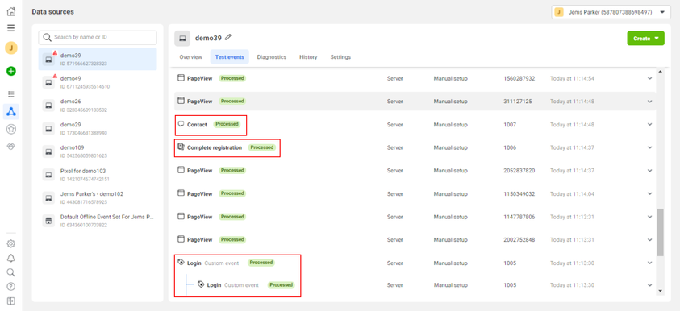Open the green Create dropdown button

[x=646, y=39]
